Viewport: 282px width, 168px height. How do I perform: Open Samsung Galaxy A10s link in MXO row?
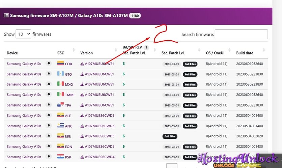point(24,84)
